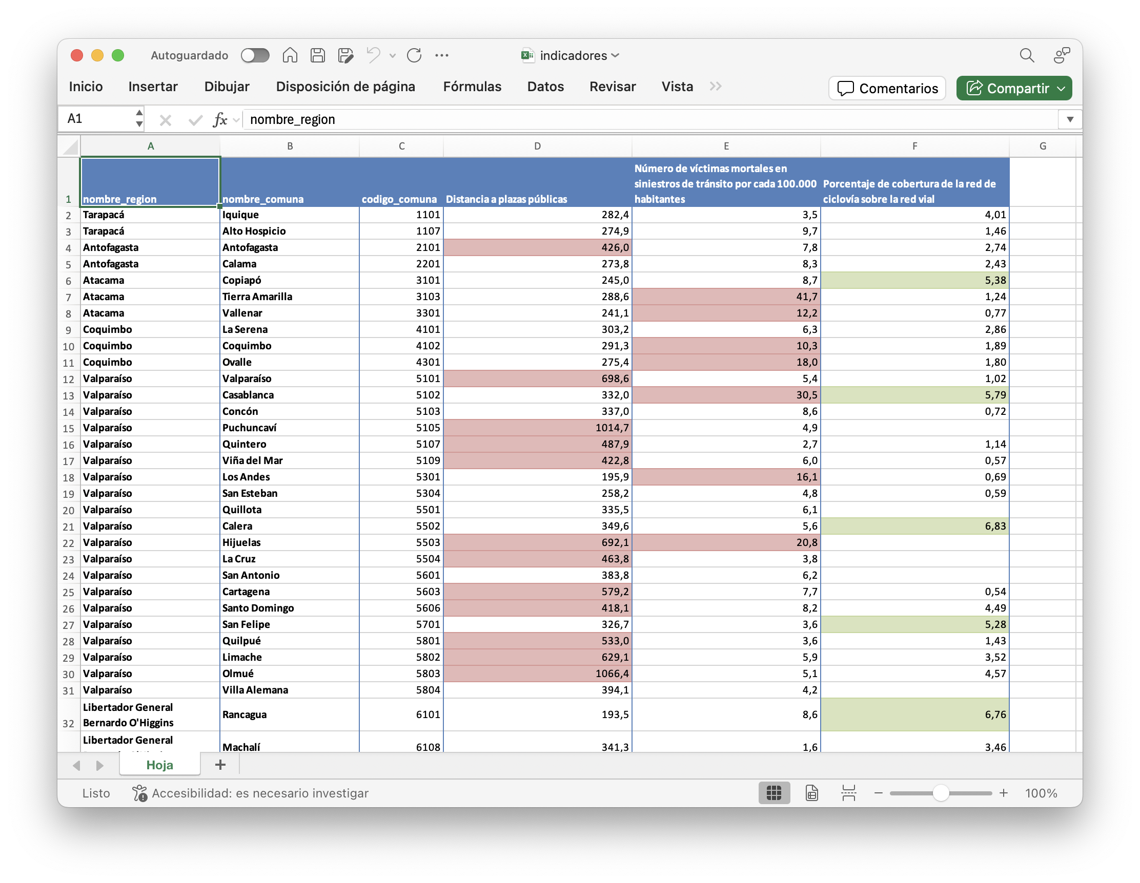Click the zoom slider handle
Viewport: 1140px width, 883px height.
[x=941, y=793]
